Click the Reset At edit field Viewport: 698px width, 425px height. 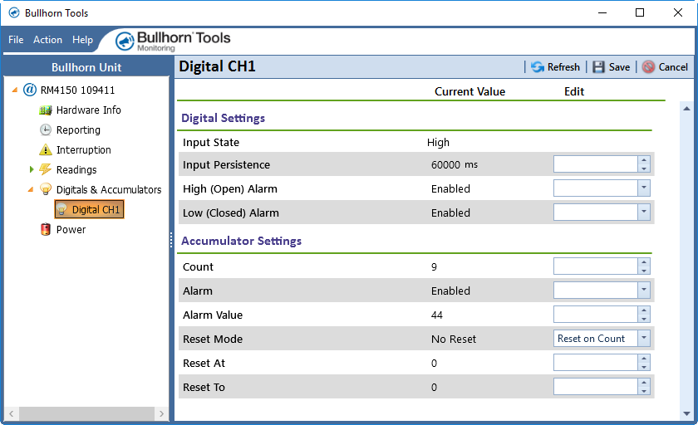click(x=596, y=362)
